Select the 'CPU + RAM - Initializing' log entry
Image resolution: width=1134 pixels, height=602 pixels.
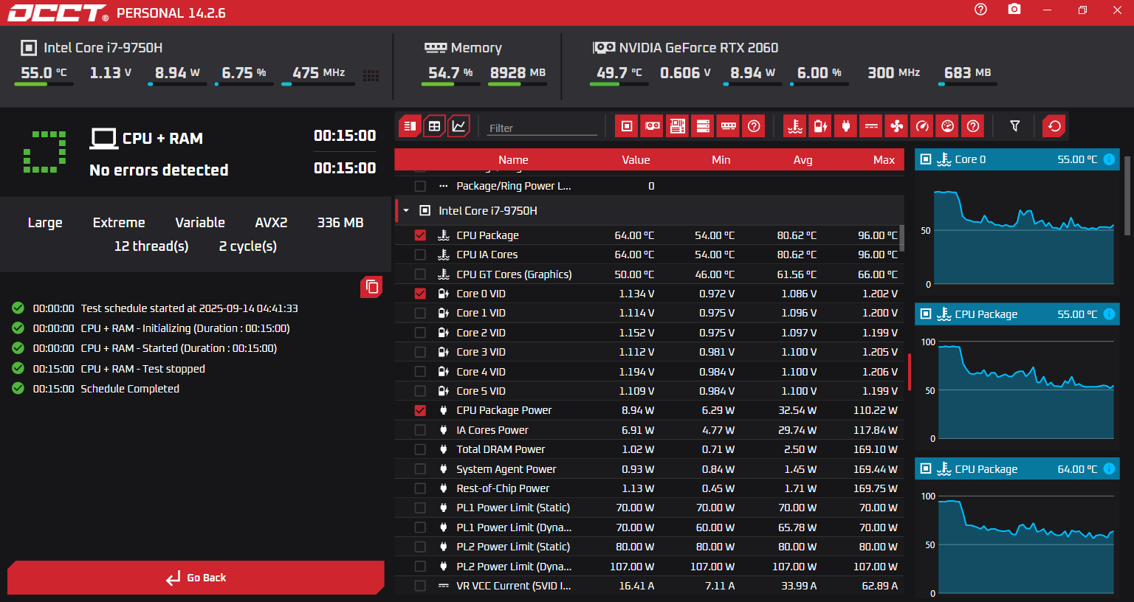pos(185,328)
